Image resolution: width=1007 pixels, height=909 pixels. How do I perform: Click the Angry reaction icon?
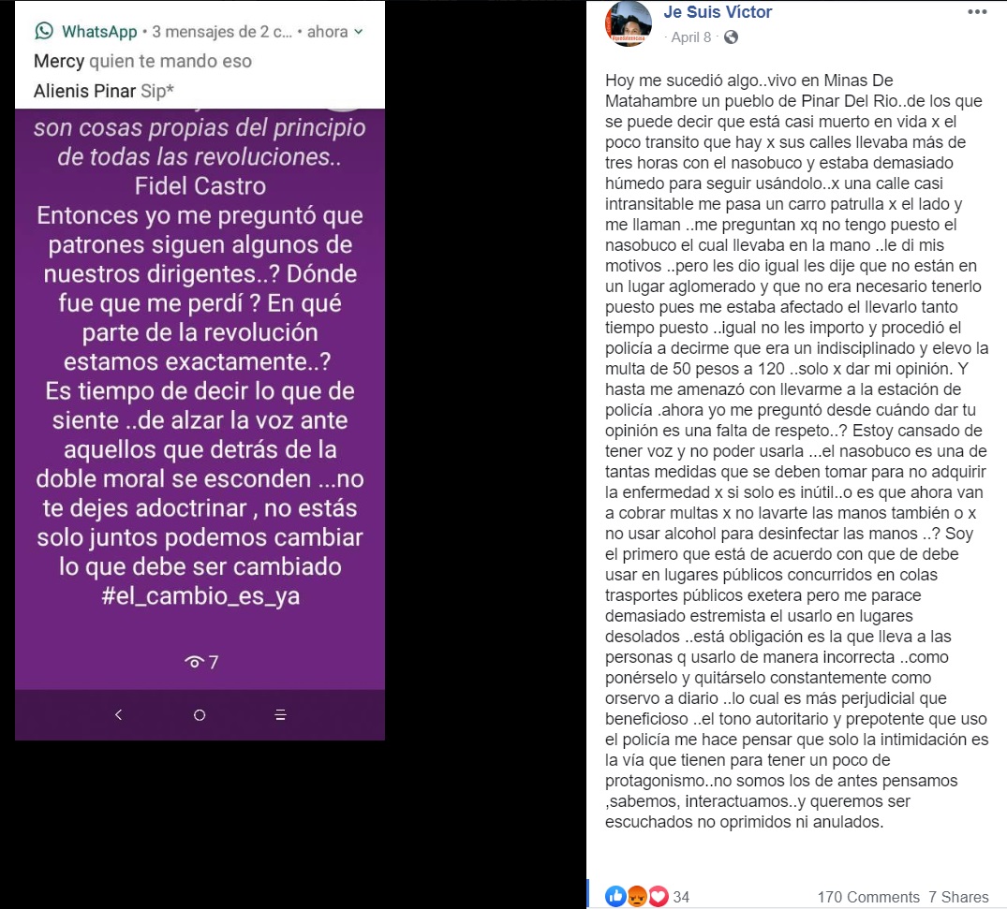click(636, 896)
